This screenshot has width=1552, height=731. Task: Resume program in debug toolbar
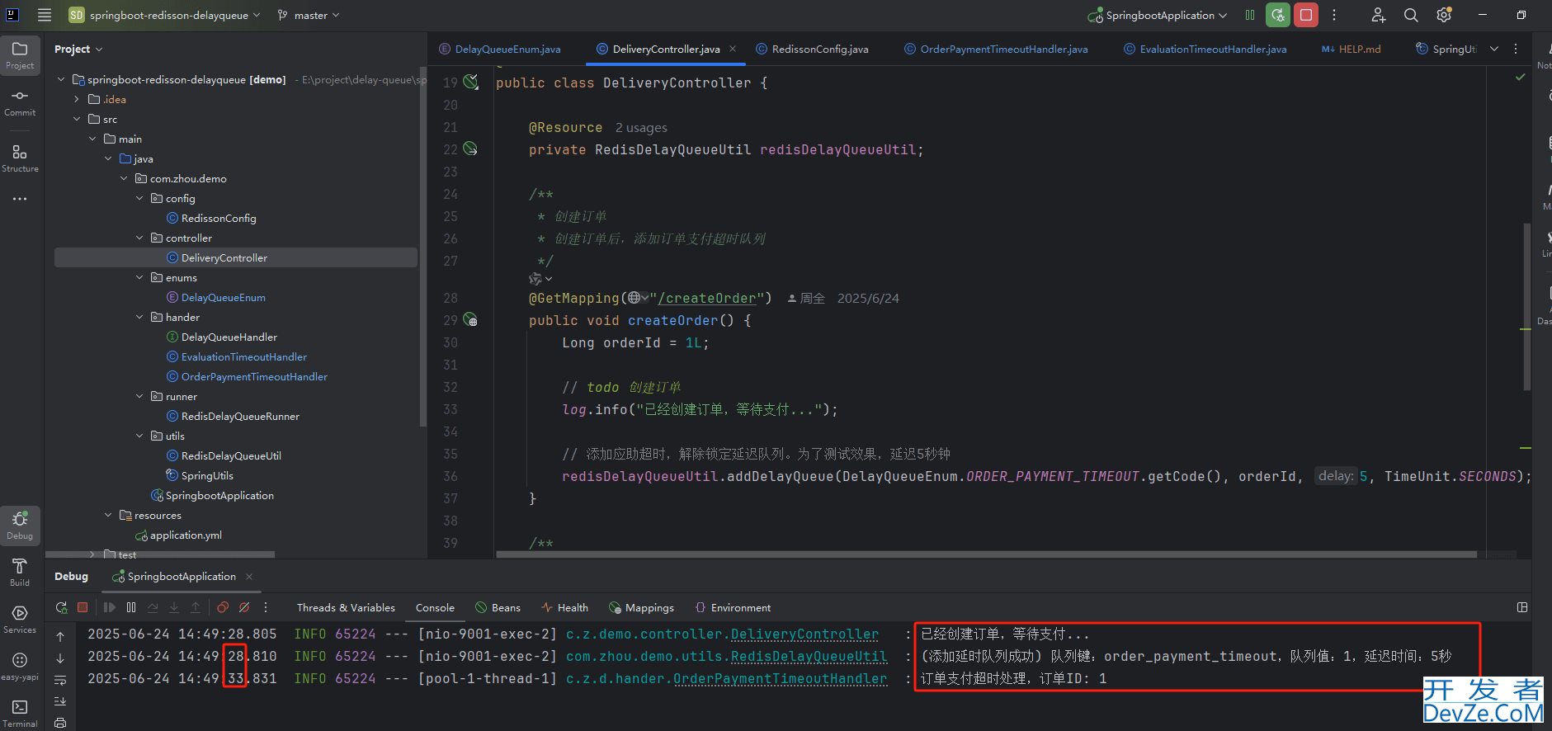[x=110, y=607]
